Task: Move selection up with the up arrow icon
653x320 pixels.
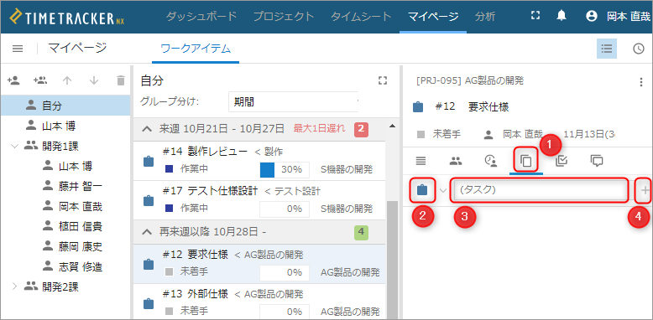Action: click(x=66, y=80)
